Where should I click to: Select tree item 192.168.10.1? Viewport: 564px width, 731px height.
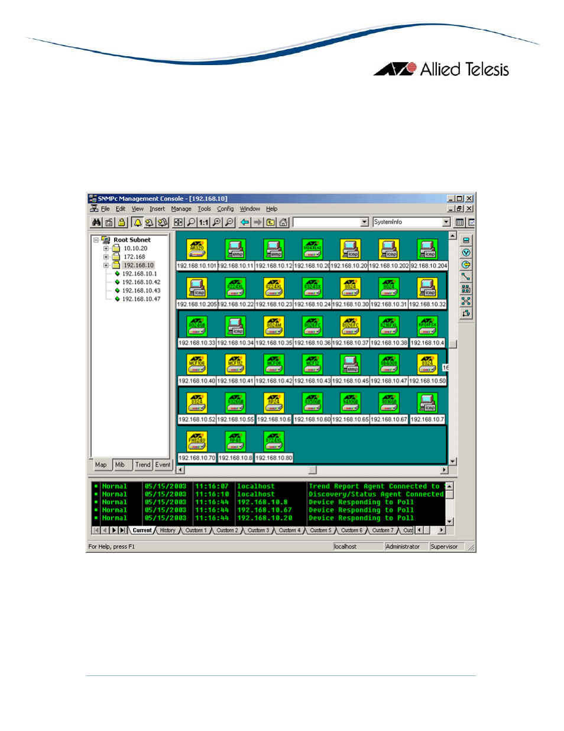[x=140, y=274]
